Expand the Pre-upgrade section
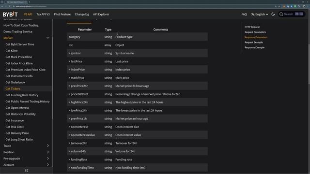310x174 pixels. coord(48,159)
